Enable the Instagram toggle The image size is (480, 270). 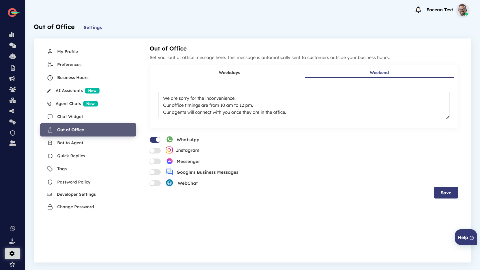pos(155,150)
